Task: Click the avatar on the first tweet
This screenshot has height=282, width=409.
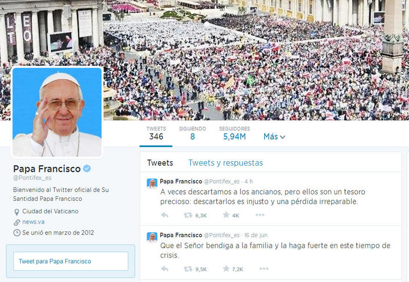Action: pyautogui.click(x=152, y=184)
